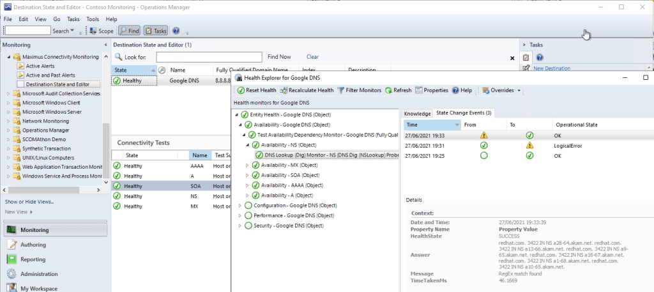Screen dimensions: 654x292
Task: Switch to the Knowledge tab
Action: [x=417, y=113]
